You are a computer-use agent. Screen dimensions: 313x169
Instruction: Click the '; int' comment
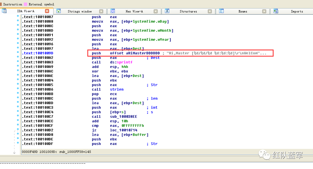[152, 107]
